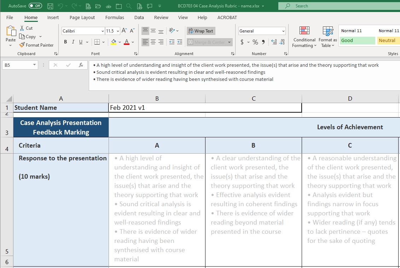Open the Fill Color dropdown arrow

click(x=119, y=42)
